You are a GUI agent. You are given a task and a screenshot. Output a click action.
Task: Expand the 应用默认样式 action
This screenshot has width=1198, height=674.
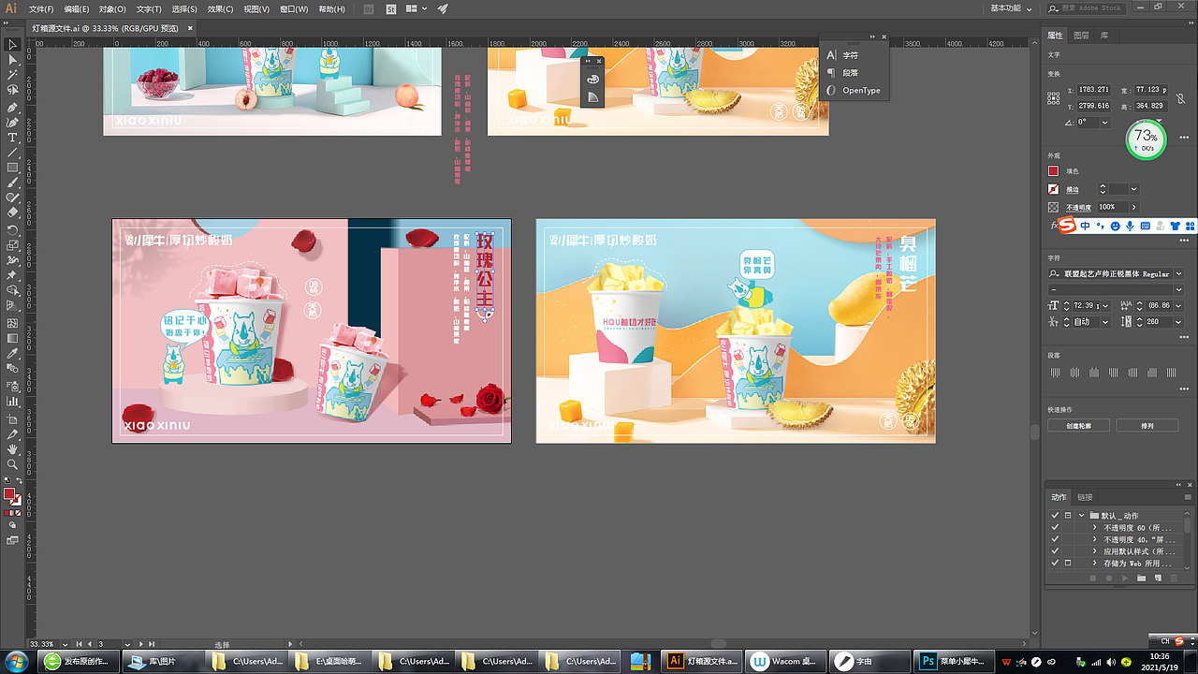[x=1095, y=552]
